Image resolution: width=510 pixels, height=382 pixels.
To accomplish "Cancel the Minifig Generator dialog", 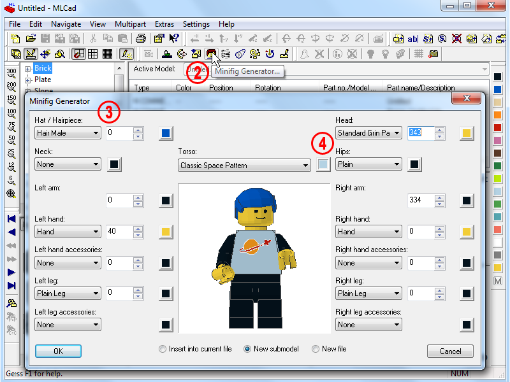I will click(450, 351).
